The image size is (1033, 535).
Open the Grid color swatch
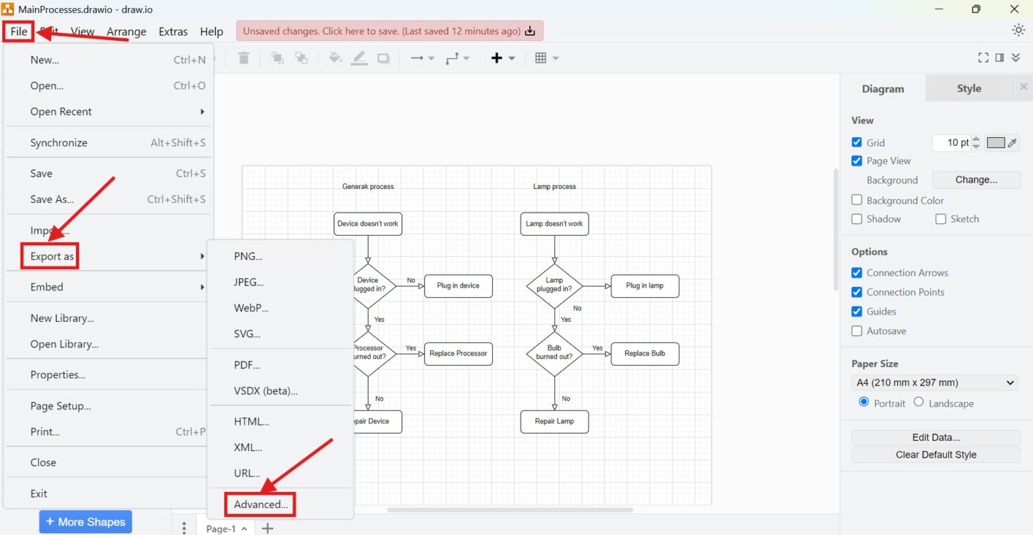[995, 142]
